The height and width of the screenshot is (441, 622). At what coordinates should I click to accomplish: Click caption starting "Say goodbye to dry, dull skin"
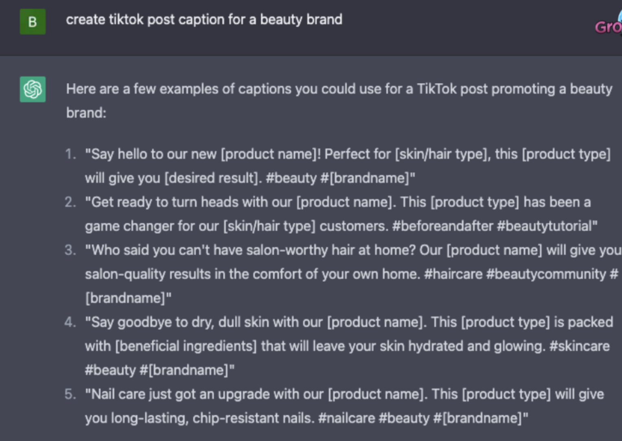pos(348,322)
